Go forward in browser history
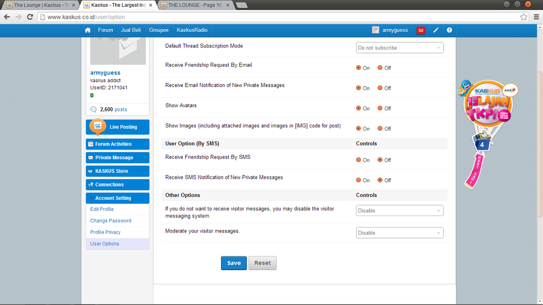Viewport: 543px width, 305px height. click(x=18, y=17)
